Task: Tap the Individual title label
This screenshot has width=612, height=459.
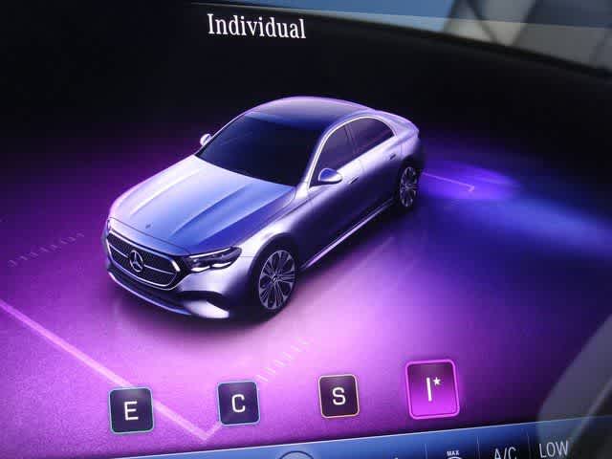Action: click(256, 26)
